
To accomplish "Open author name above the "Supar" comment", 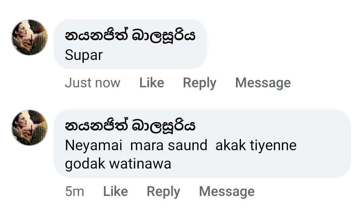I will point(130,36).
